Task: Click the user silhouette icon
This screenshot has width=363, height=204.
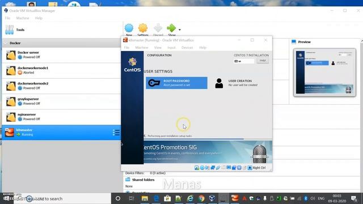Action: [x=219, y=83]
